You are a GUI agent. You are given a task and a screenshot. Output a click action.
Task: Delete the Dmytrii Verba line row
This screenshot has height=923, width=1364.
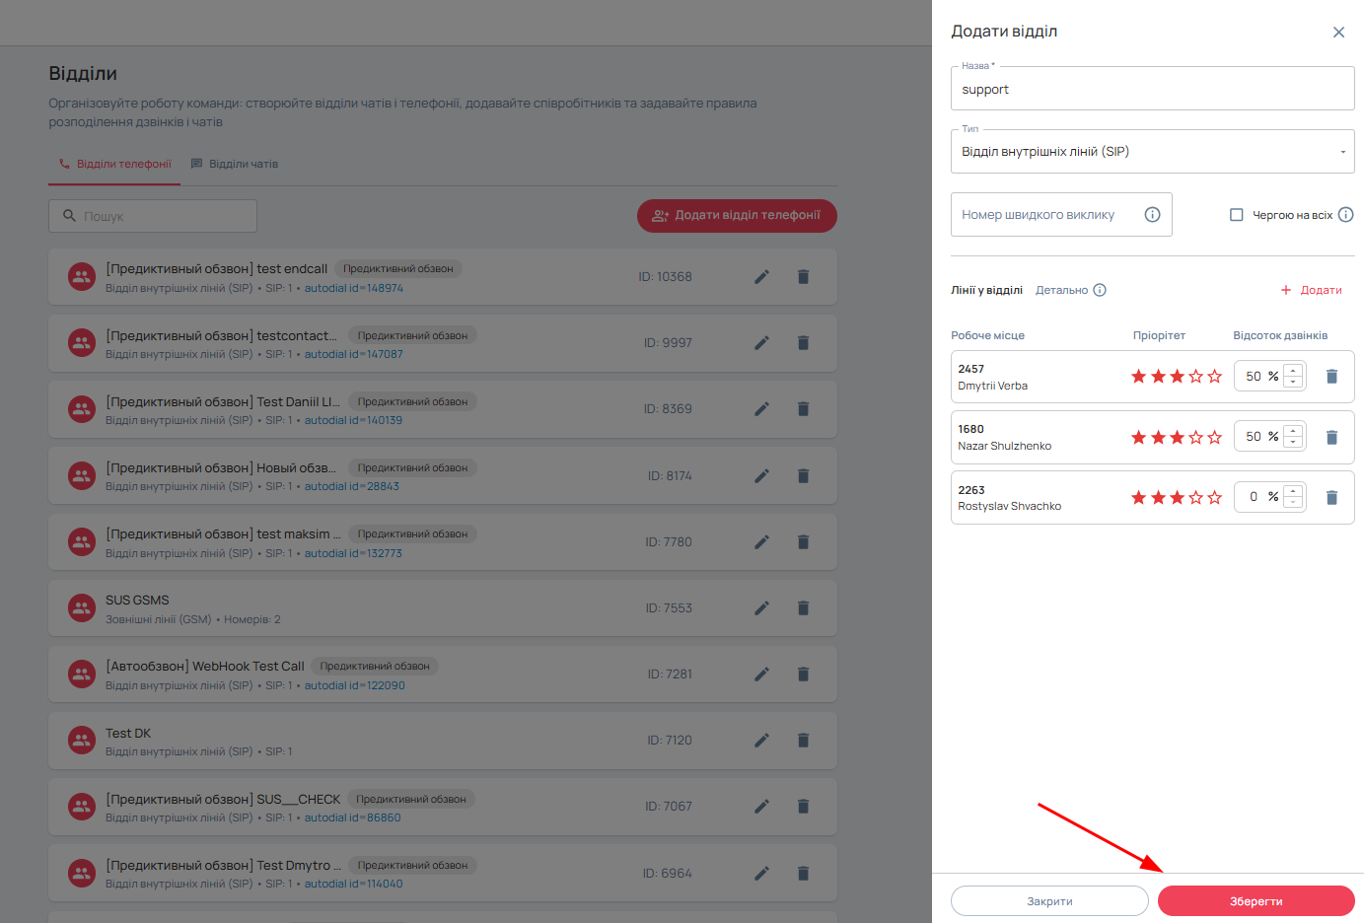(1331, 377)
